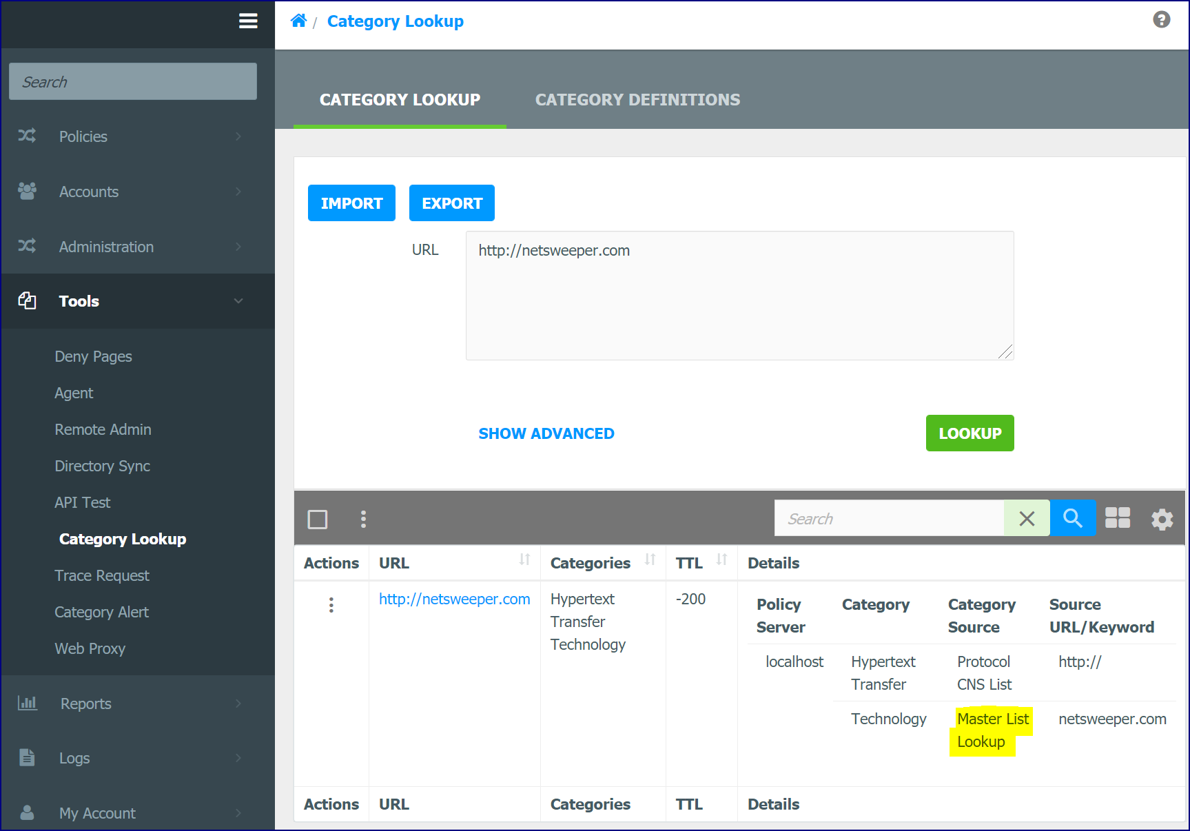Click the Master List Lookup cell
The height and width of the screenshot is (831, 1190).
tap(993, 730)
